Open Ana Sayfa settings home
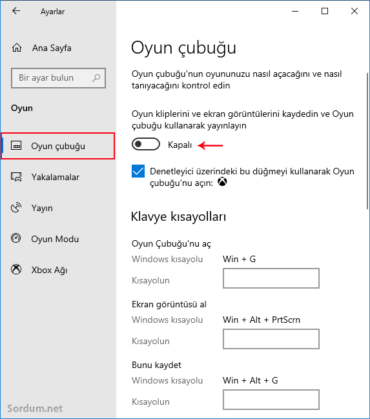Image resolution: width=370 pixels, height=419 pixels. (58, 48)
